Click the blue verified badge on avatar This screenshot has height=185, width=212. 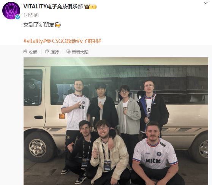pyautogui.click(x=17, y=17)
